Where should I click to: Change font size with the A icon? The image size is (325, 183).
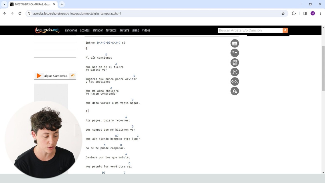click(x=235, y=91)
